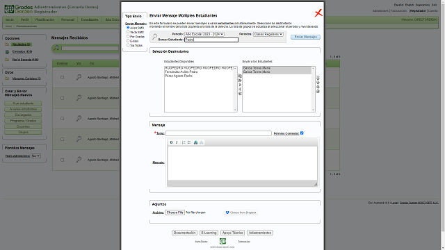Screen dimensions: 445x250
Task: Click the E-Learning button
Action: [x=209, y=233]
